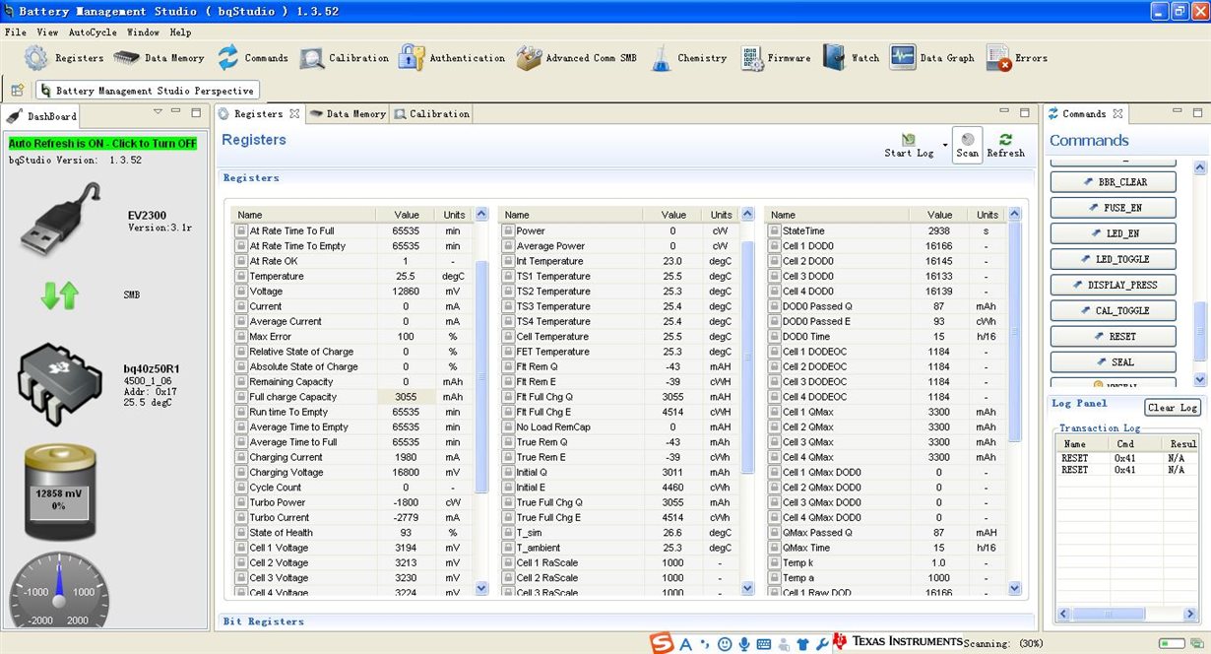Switch to the Calibration tab
Image resolution: width=1211 pixels, height=654 pixels.
[432, 114]
